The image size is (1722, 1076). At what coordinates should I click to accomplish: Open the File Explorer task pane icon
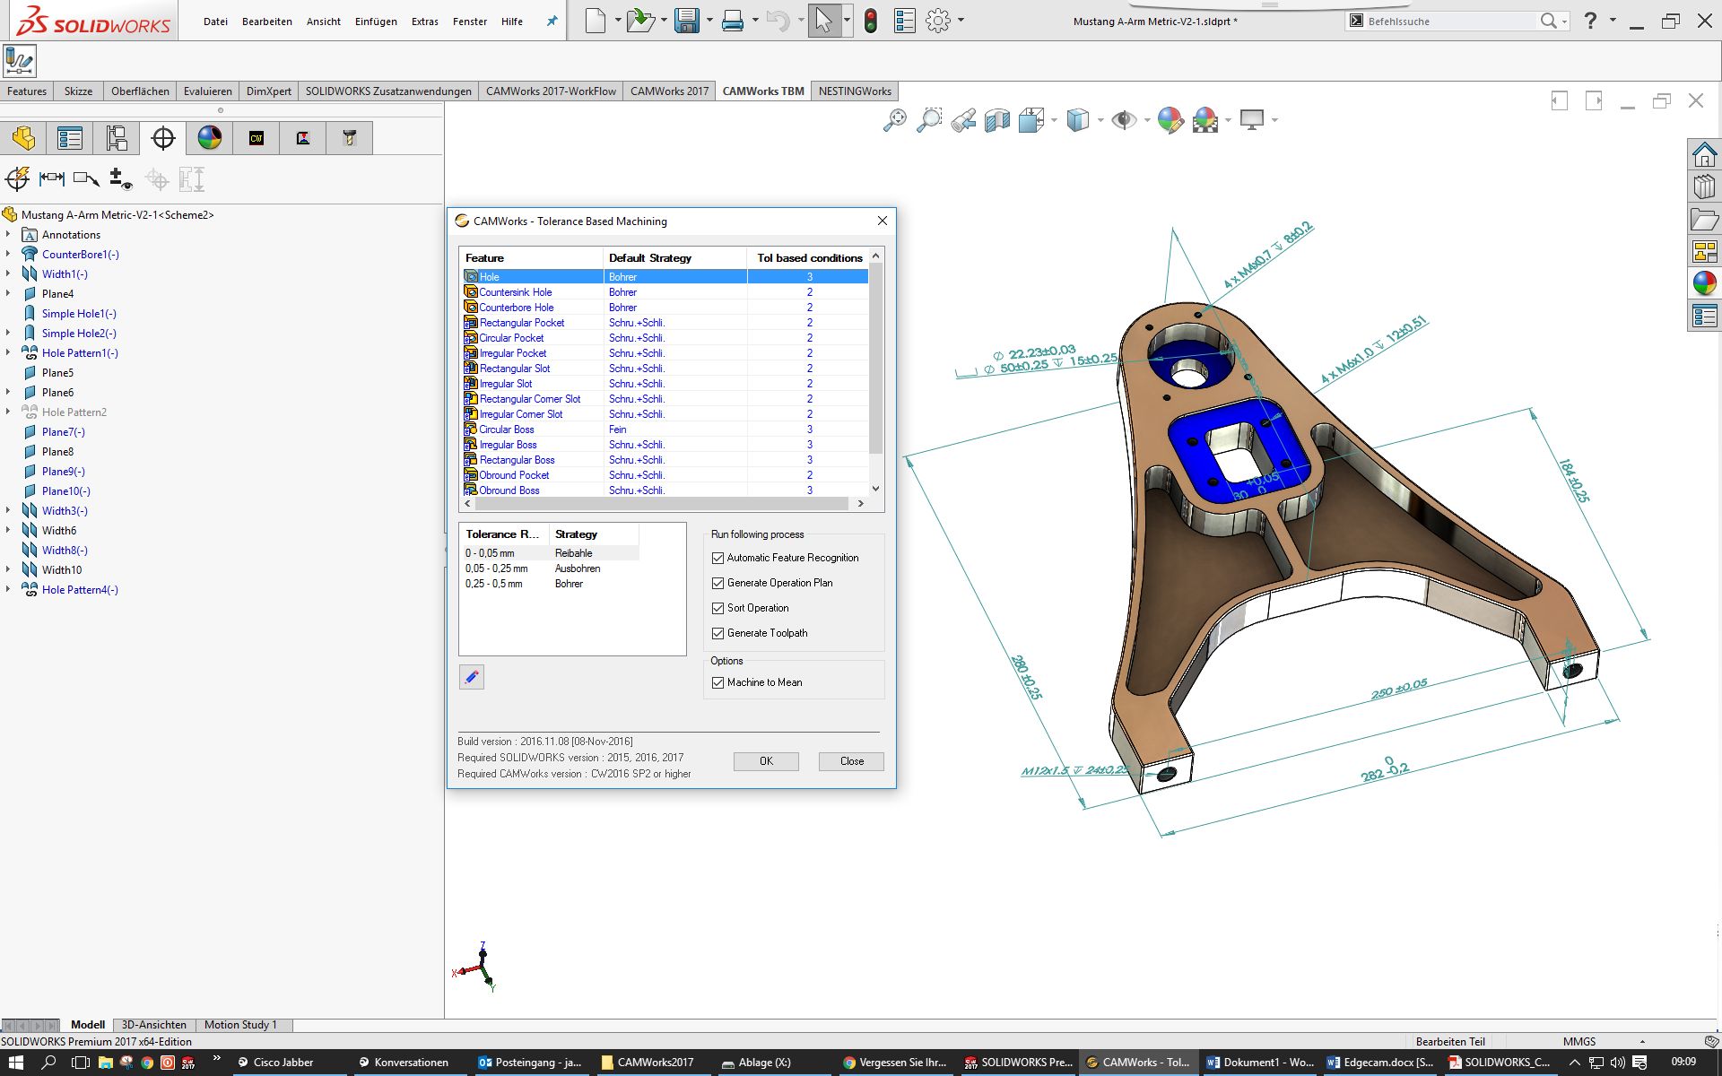point(1704,220)
